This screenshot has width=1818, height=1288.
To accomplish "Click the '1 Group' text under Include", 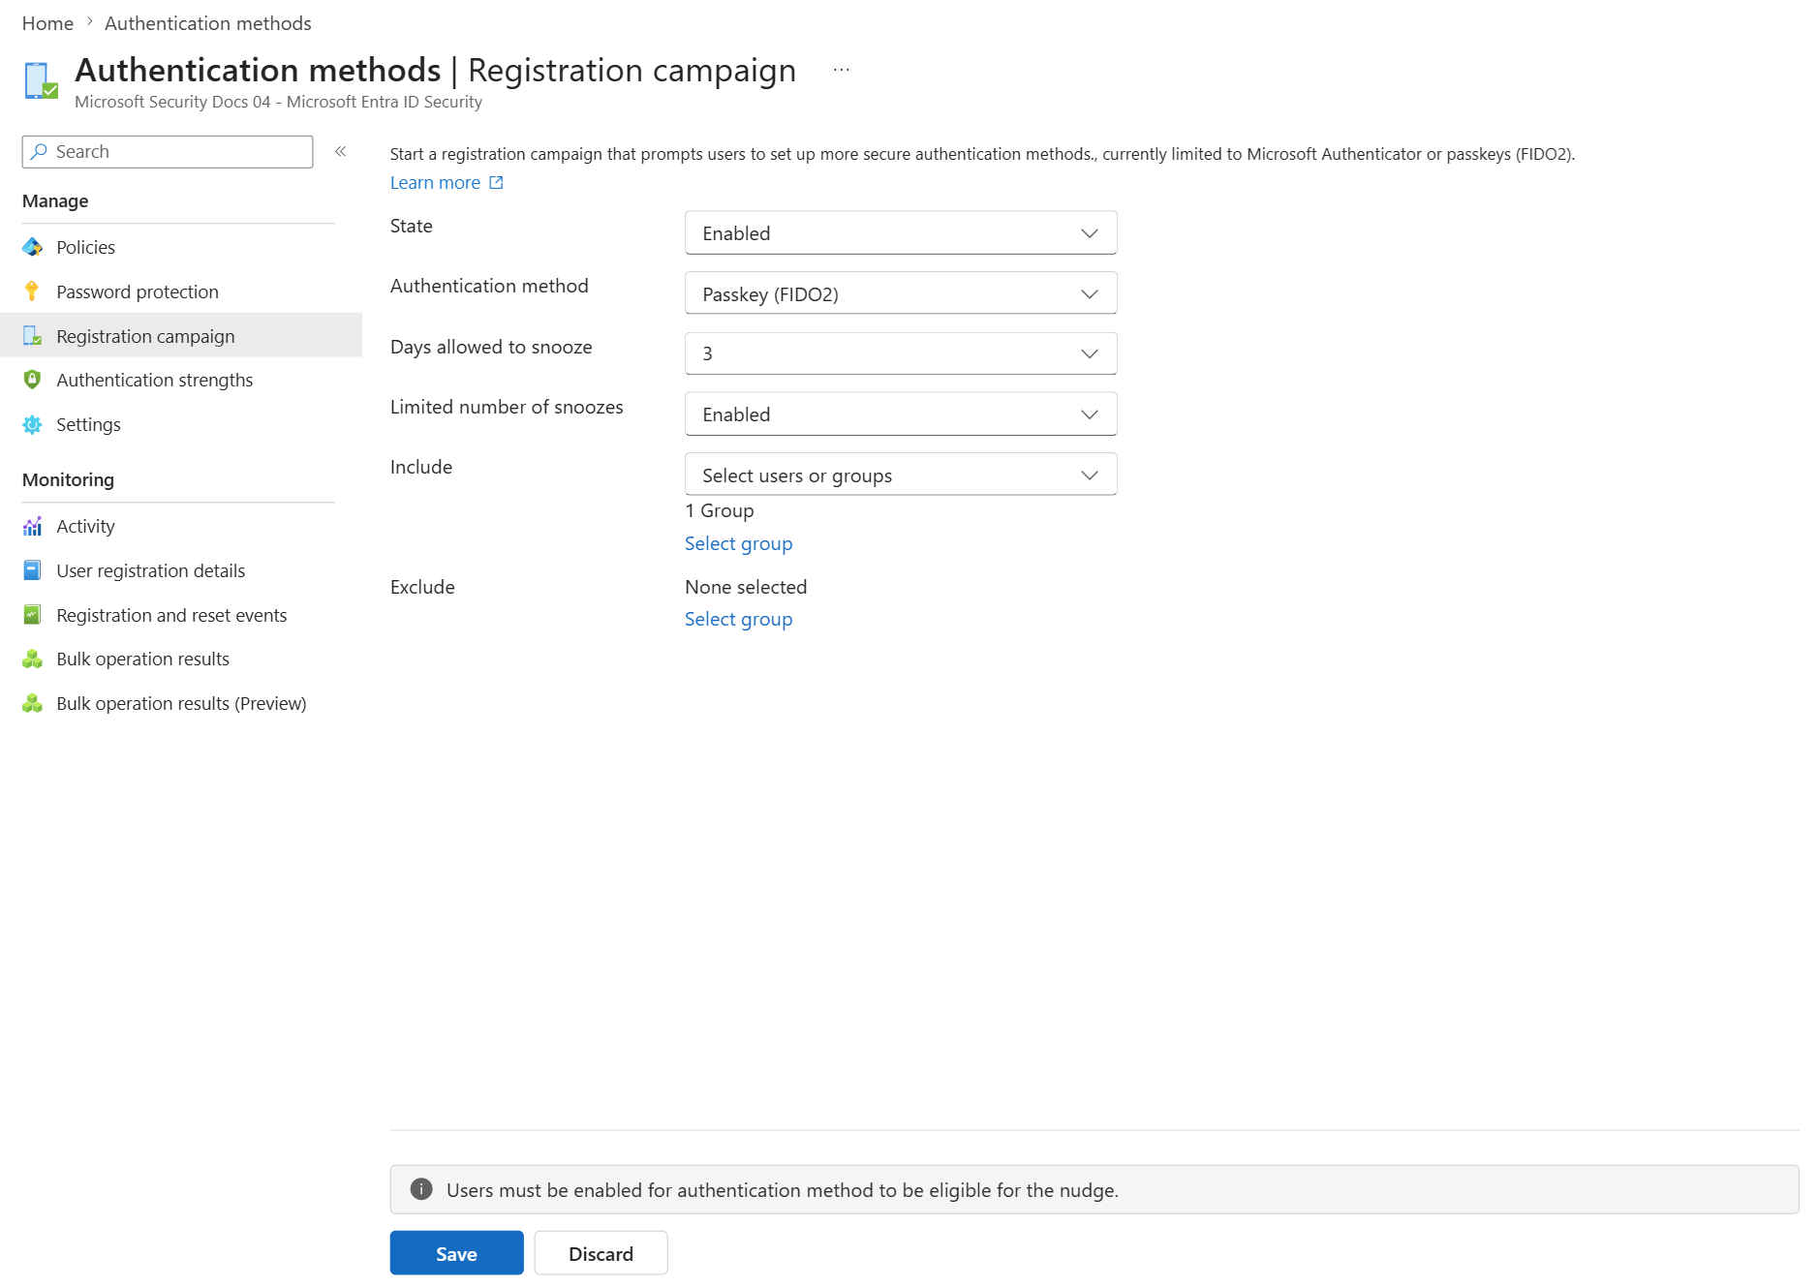I will (x=720, y=510).
